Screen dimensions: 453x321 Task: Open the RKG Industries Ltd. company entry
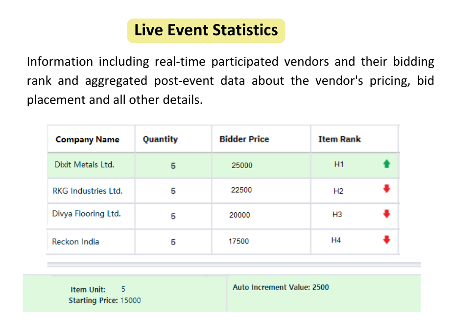[88, 191]
